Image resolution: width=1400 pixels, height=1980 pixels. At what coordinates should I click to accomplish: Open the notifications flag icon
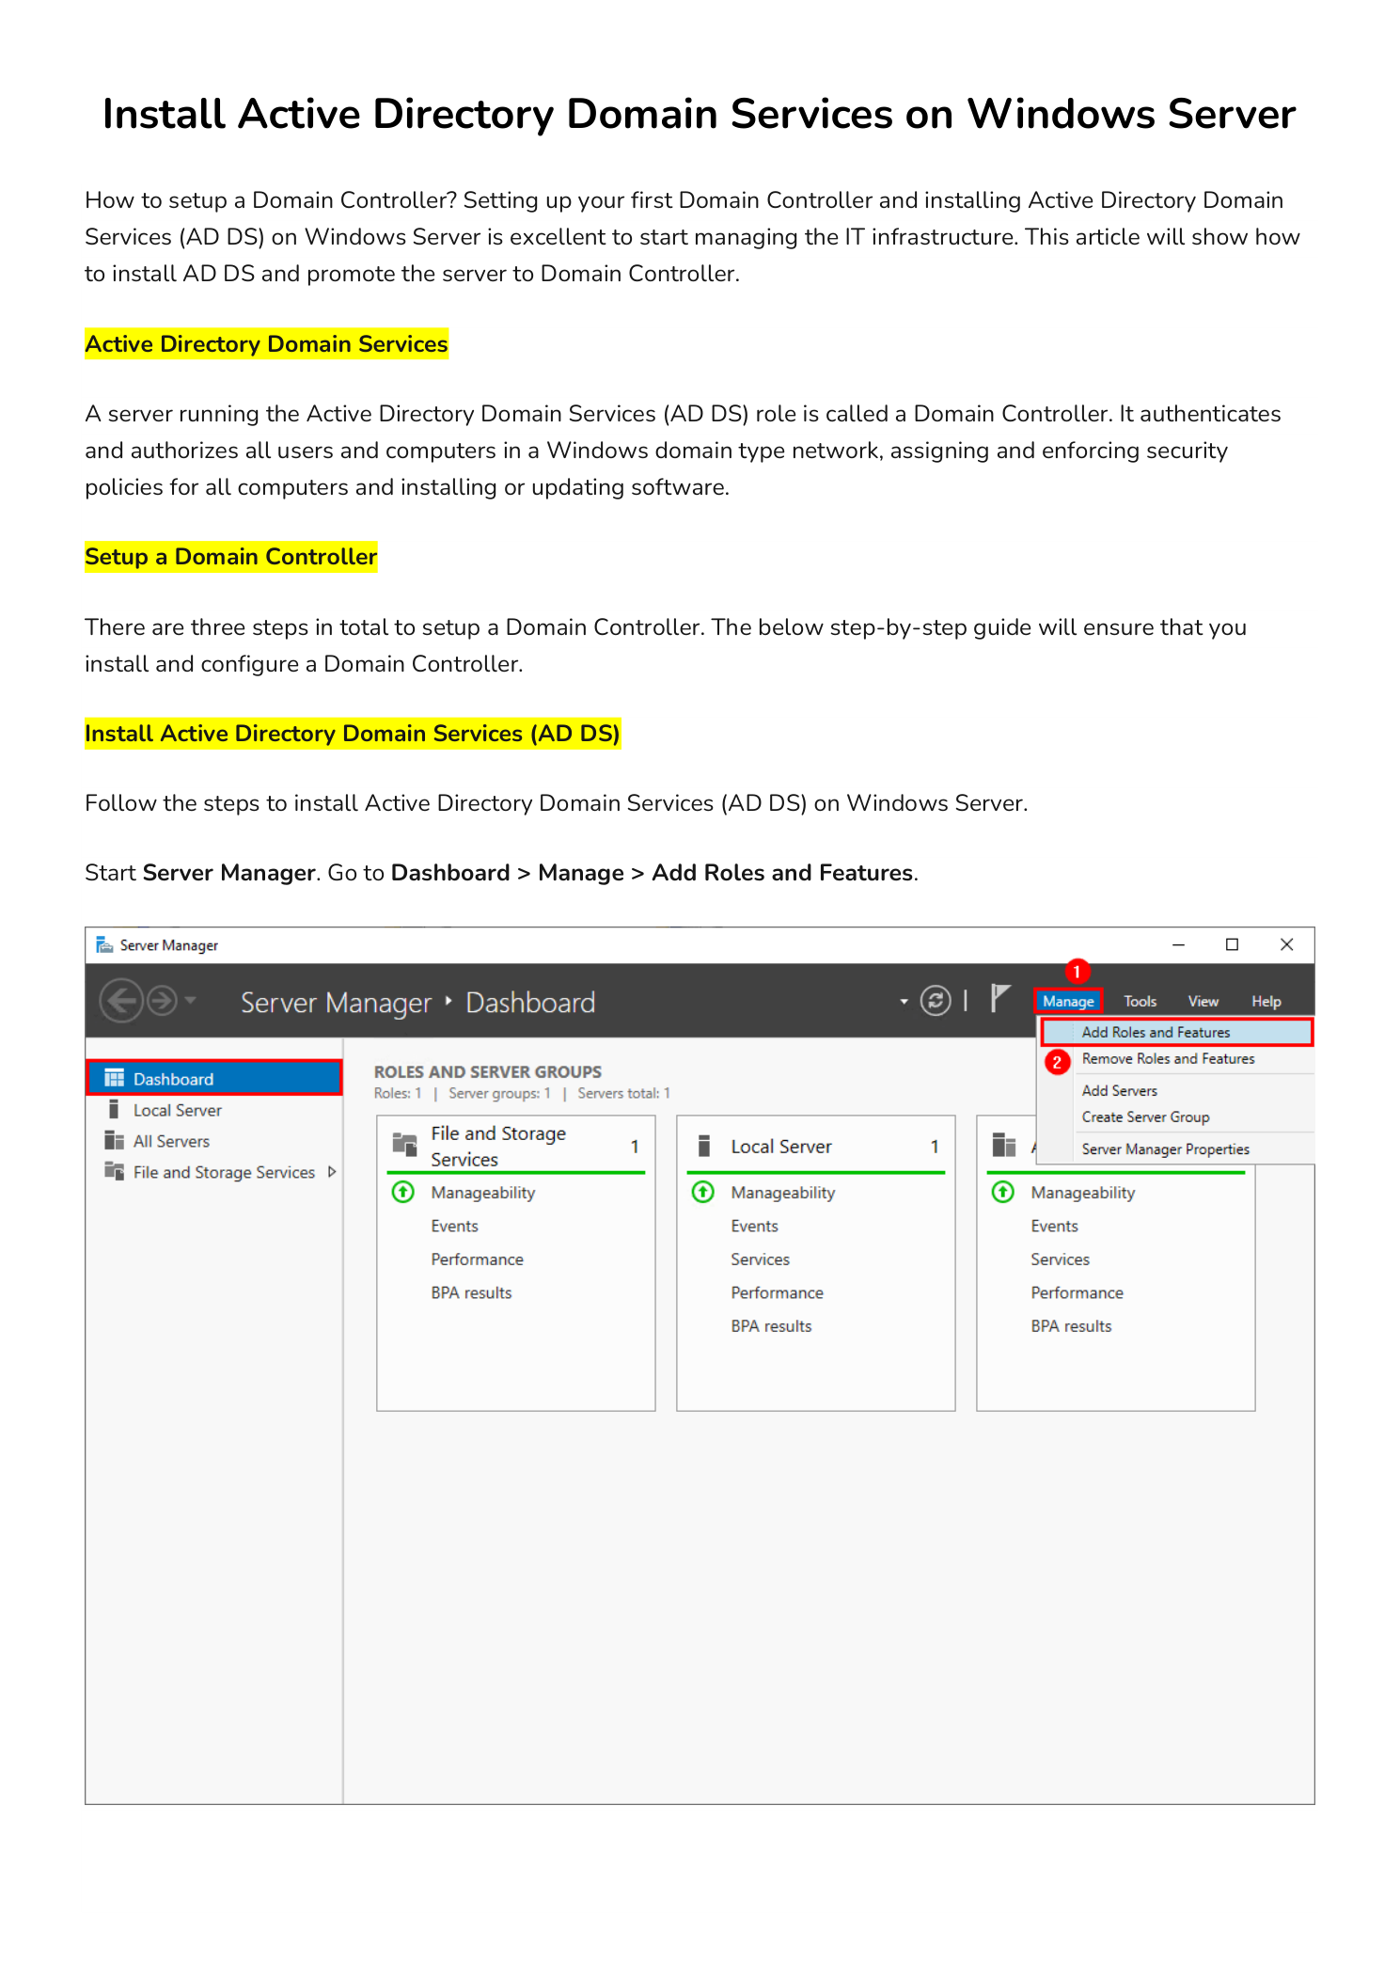coord(1000,998)
